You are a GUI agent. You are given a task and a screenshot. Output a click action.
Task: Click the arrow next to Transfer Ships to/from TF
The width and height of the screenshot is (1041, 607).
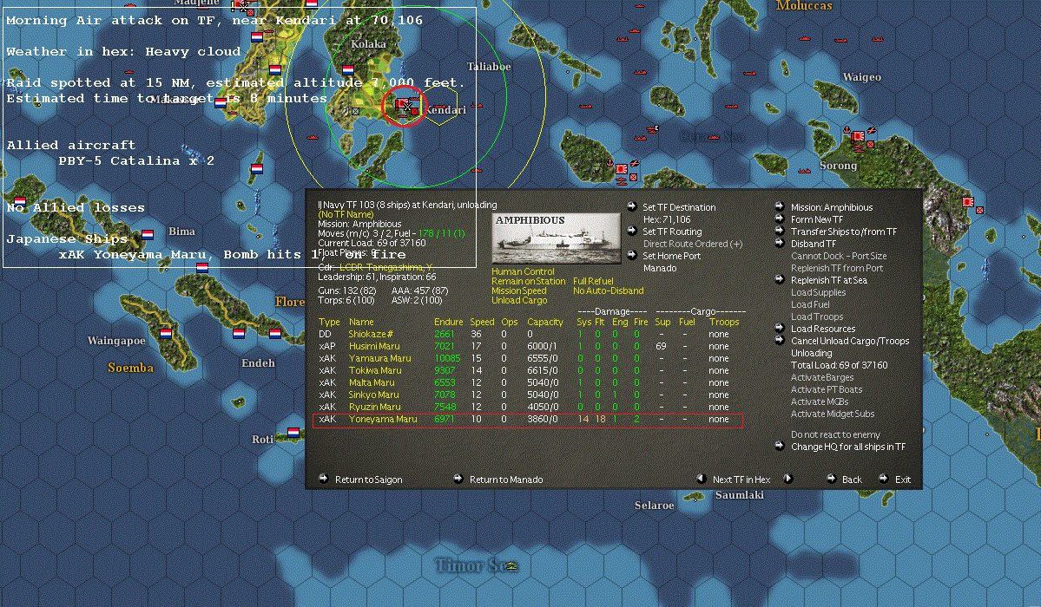pyautogui.click(x=780, y=231)
